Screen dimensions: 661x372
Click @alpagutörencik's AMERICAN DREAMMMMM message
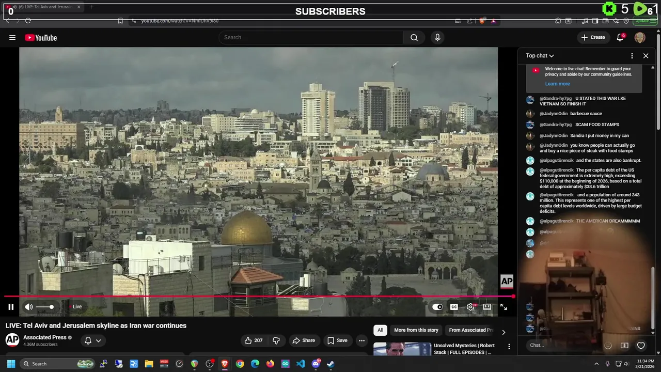coord(608,221)
